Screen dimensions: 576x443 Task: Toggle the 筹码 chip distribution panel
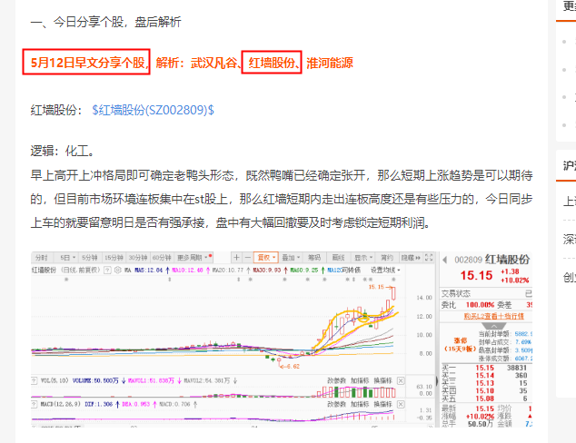point(314,258)
